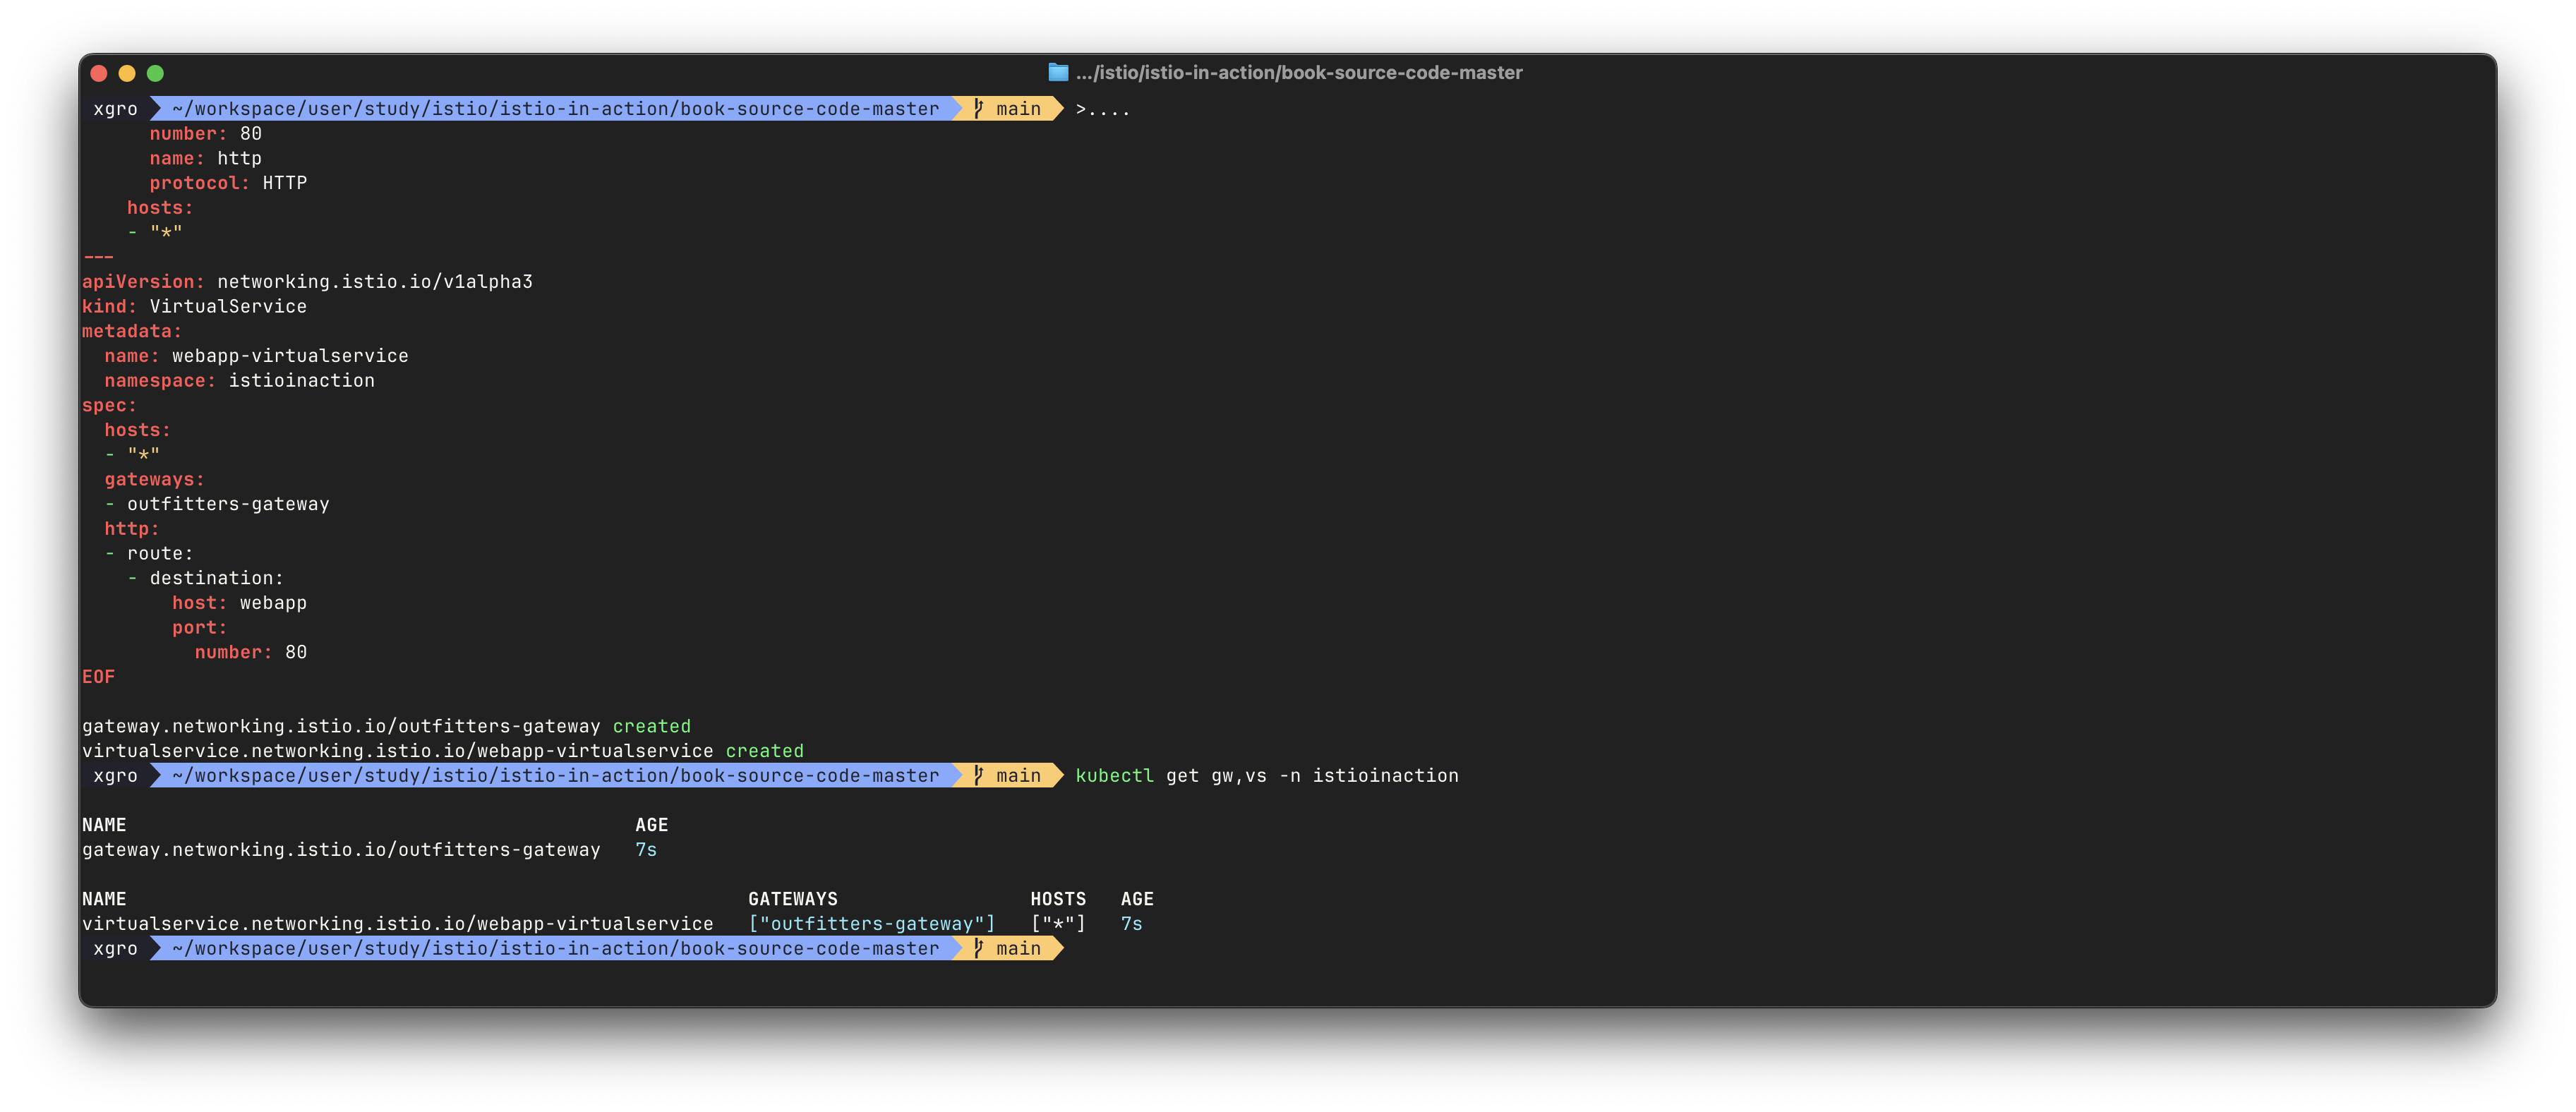Screen dimensions: 2576x1112
Task: Click 'kind: VirtualService' line
Action: [194, 306]
